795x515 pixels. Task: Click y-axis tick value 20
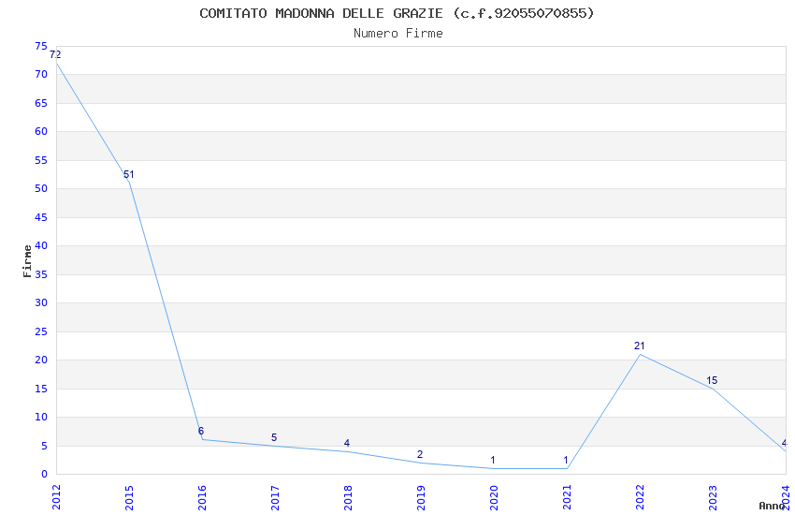[x=41, y=360]
